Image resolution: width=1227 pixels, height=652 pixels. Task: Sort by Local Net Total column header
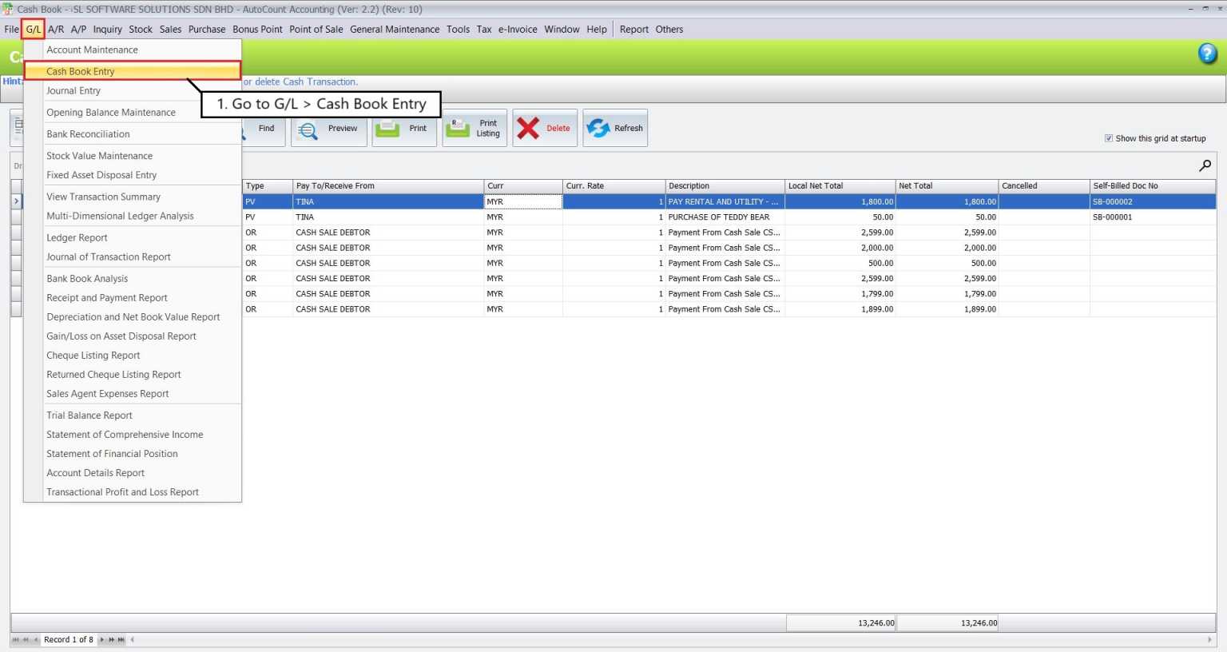coord(840,186)
